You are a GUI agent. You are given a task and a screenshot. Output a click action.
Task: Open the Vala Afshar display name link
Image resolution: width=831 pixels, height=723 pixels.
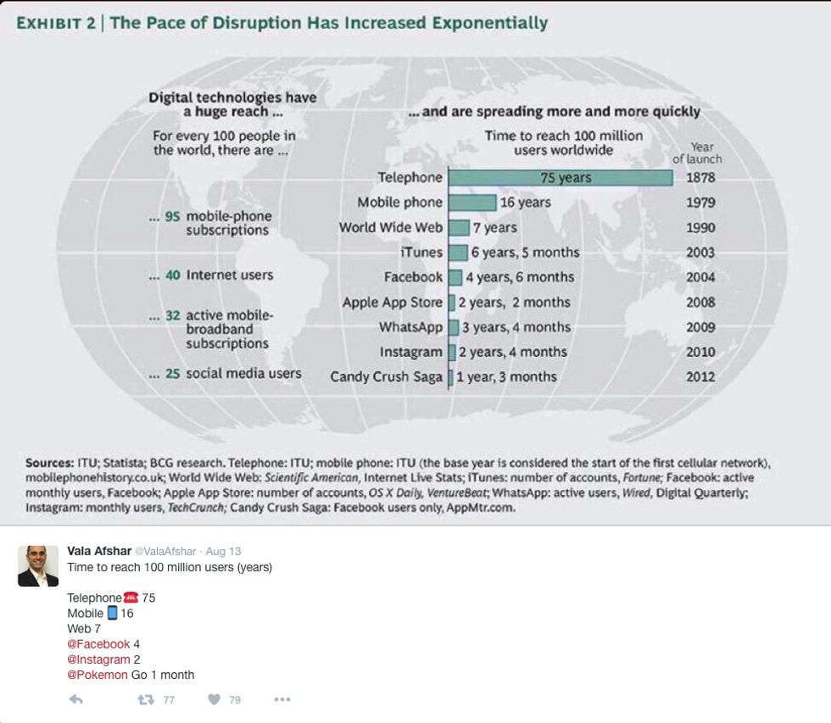(x=98, y=551)
